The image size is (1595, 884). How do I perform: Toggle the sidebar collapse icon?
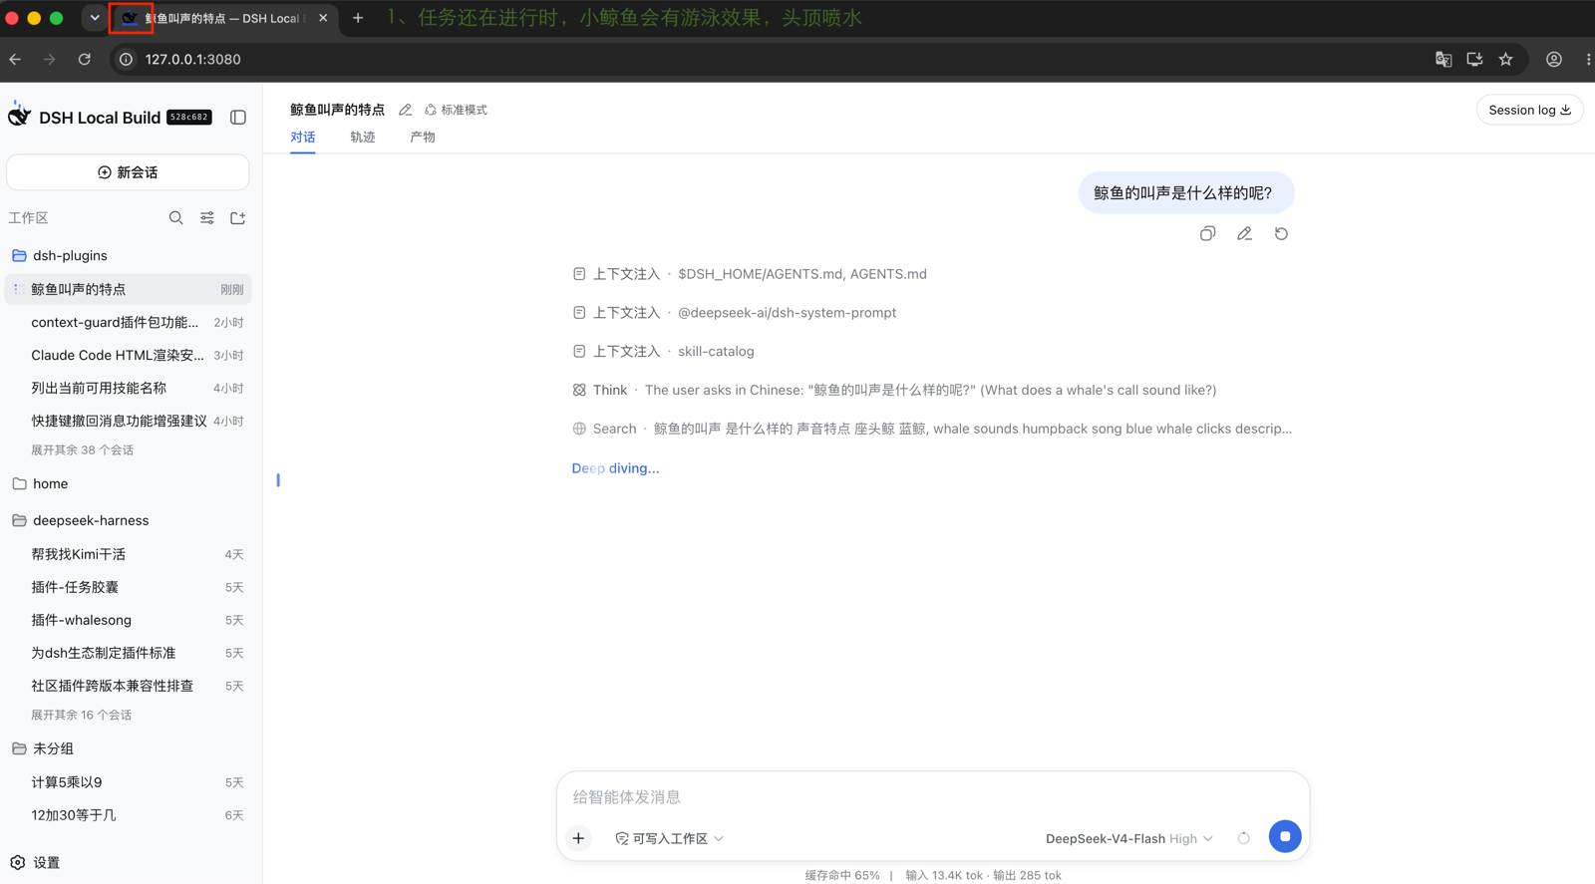click(x=238, y=118)
